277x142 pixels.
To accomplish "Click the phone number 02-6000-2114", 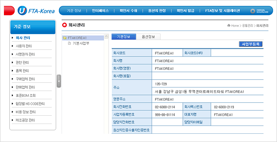I will [165, 107].
